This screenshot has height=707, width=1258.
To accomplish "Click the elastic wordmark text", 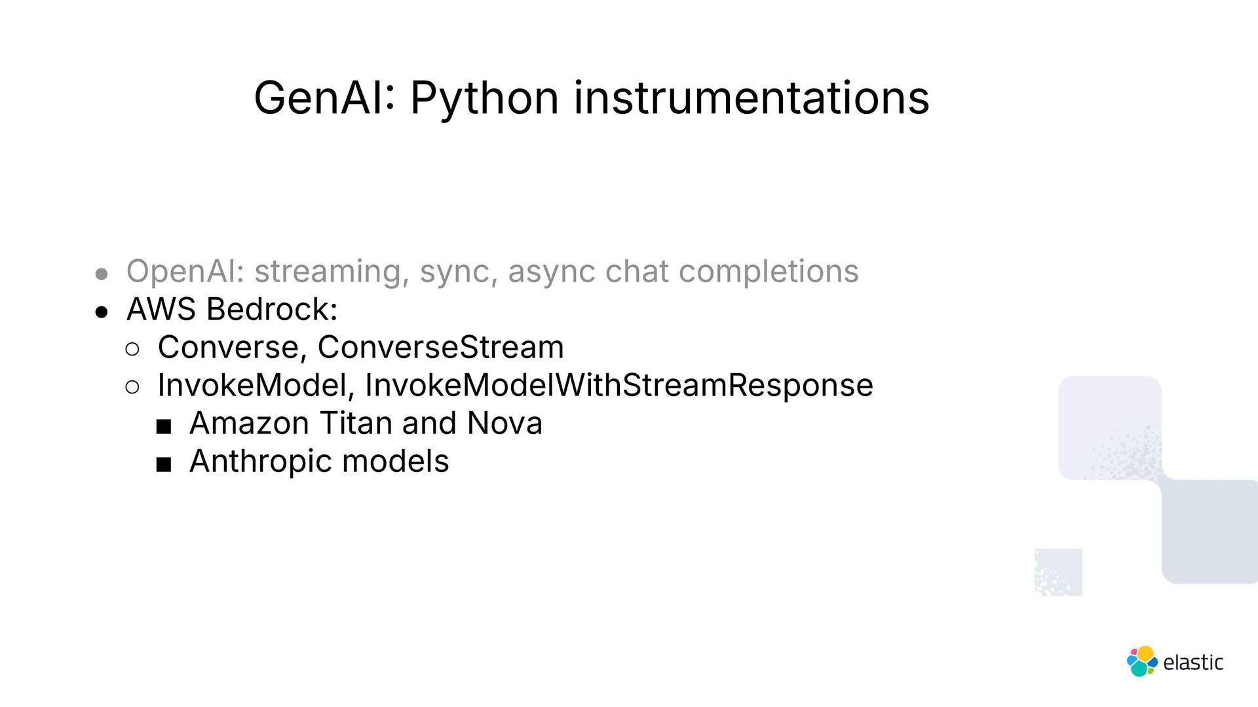I will coord(1193,662).
